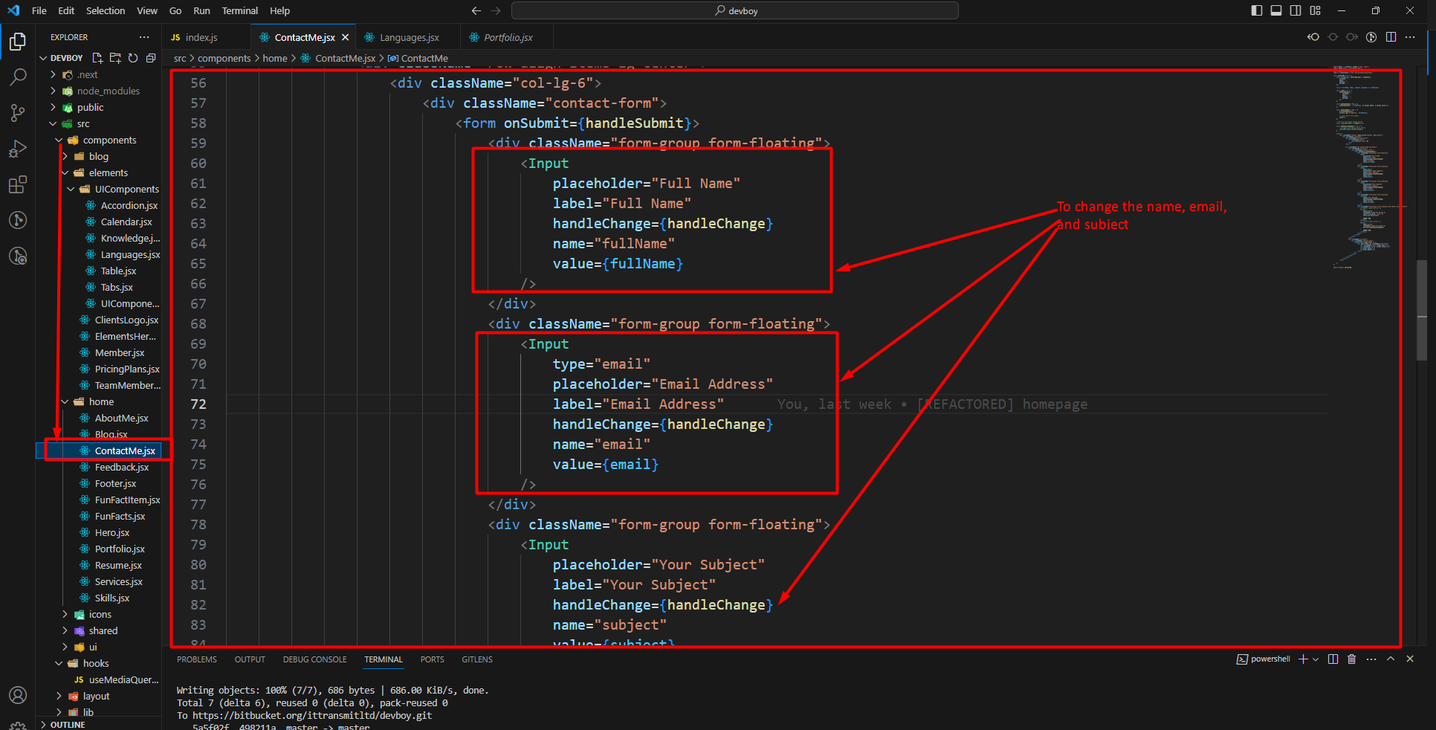Open the Search view in activity bar
1436x730 pixels.
[x=18, y=77]
